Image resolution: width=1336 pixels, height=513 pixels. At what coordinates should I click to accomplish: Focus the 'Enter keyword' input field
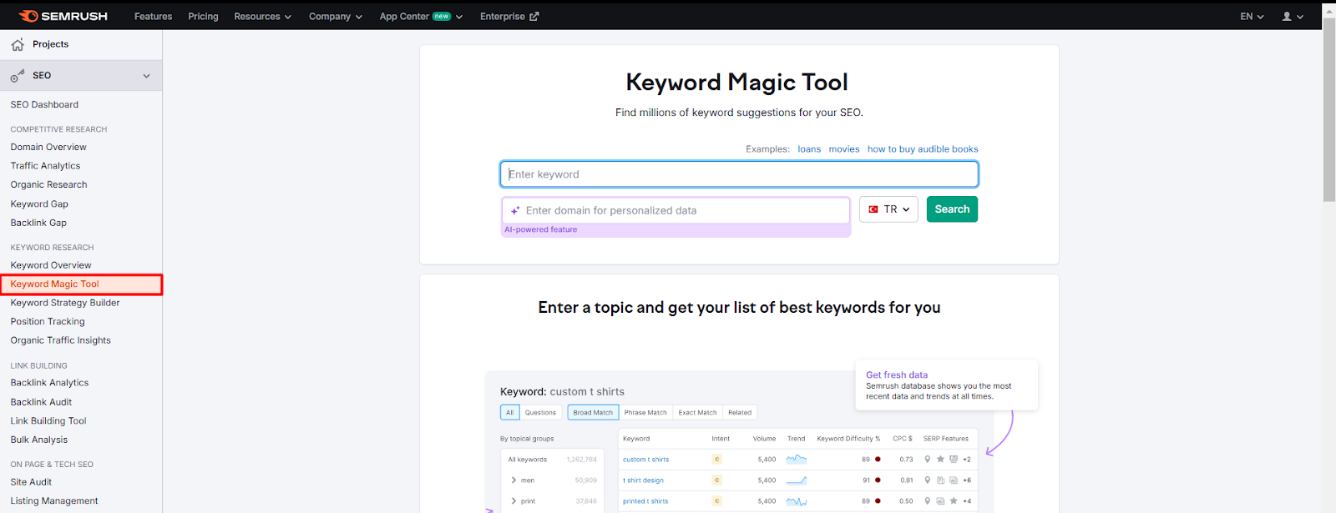click(739, 174)
